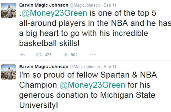This screenshot has height=112, width=171.
Task: Open the @MagicJohnson handle on the first tweet
Action: (x=85, y=5)
